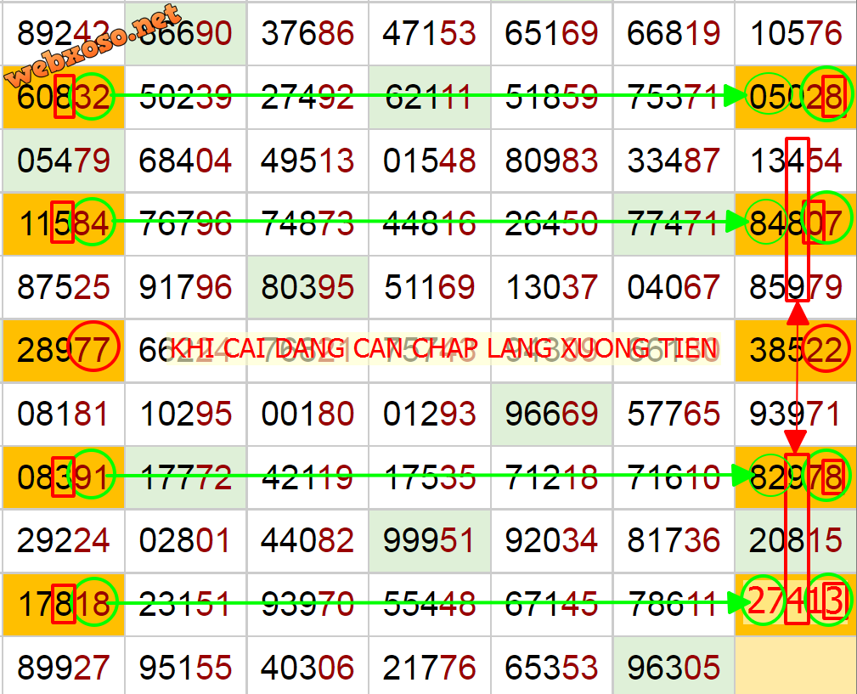The image size is (857, 694).
Task: Select the cell containing 47153
Action: click(429, 34)
